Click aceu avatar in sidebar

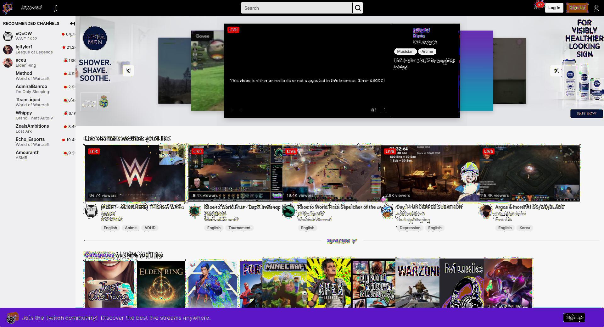pyautogui.click(x=8, y=63)
